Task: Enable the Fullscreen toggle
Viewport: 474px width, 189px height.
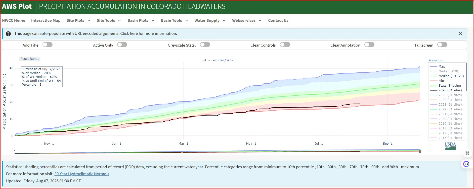Action: point(442,45)
